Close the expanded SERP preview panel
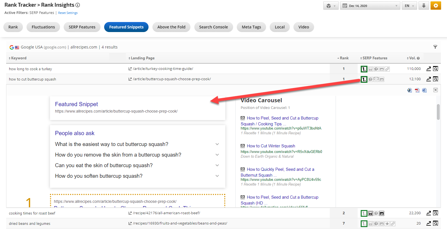447x229 pixels. tap(435, 90)
